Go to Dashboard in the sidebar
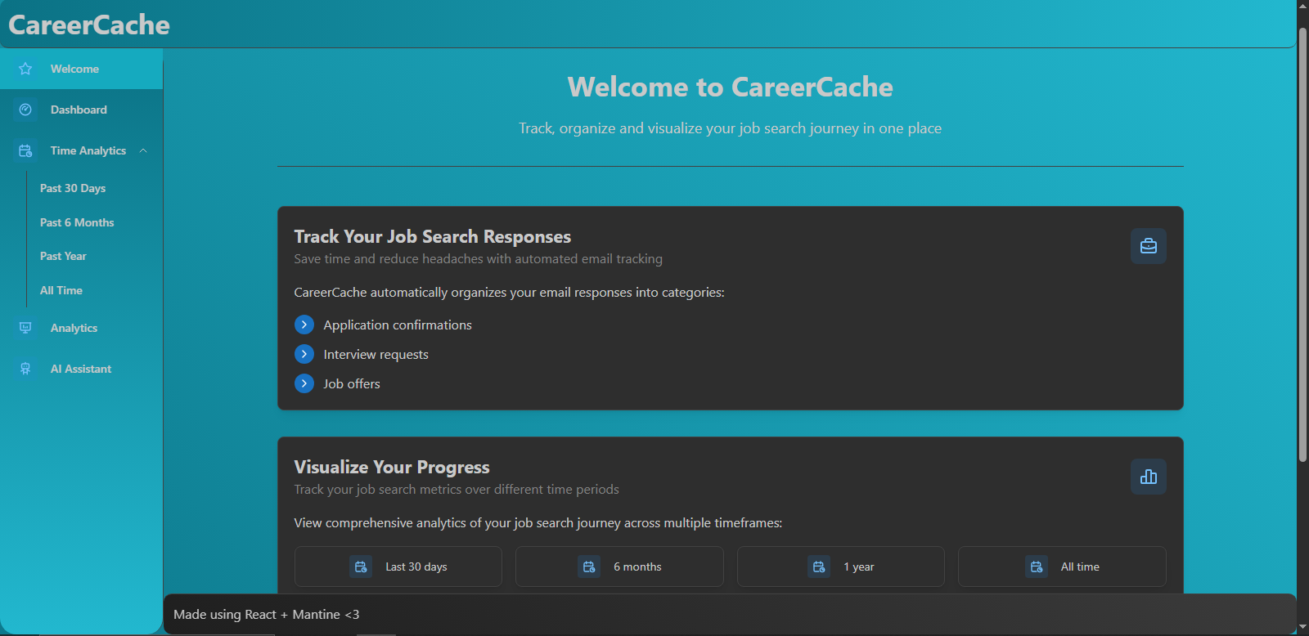Image resolution: width=1309 pixels, height=636 pixels. click(x=81, y=110)
